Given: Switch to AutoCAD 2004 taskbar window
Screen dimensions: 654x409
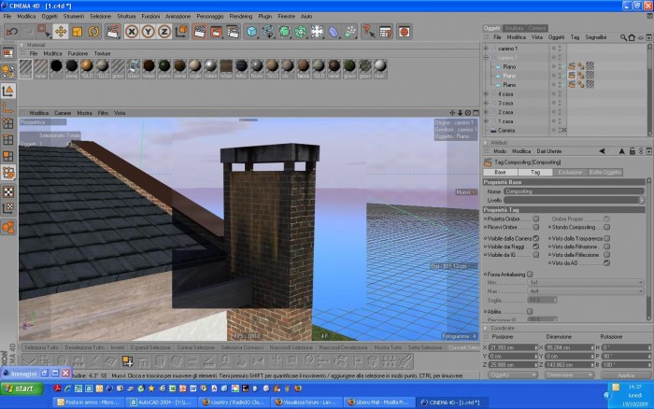Looking at the screenshot, I should pyautogui.click(x=161, y=402).
